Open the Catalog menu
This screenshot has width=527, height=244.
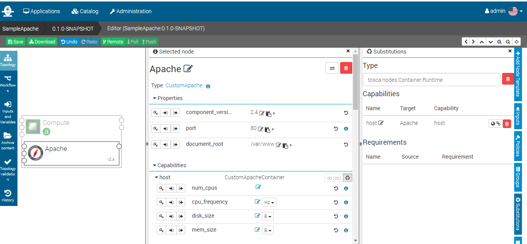(85, 11)
